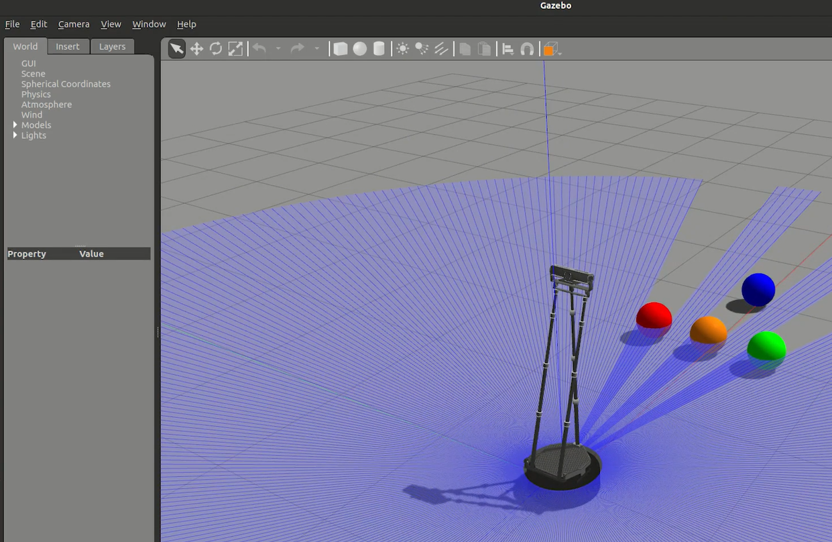Screen dimensions: 832x542
Task: Select Atmosphere in the world tree
Action: (x=46, y=105)
